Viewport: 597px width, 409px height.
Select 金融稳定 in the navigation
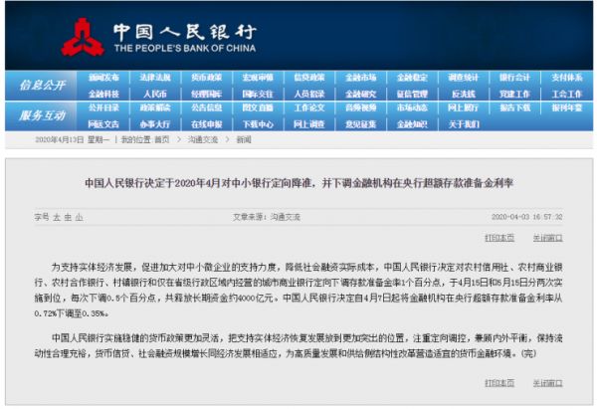click(412, 78)
